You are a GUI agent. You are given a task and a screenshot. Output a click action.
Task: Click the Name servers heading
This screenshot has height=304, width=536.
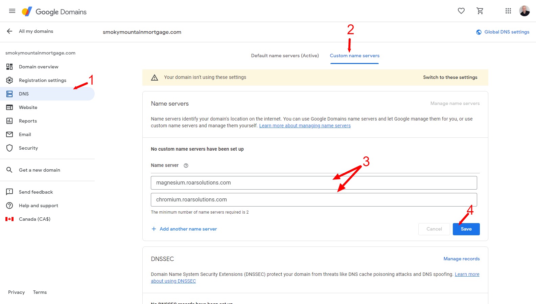(x=170, y=104)
